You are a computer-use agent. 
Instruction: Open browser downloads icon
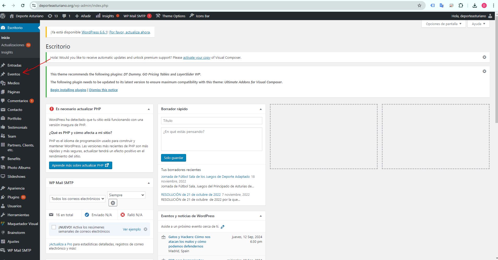[475, 5]
